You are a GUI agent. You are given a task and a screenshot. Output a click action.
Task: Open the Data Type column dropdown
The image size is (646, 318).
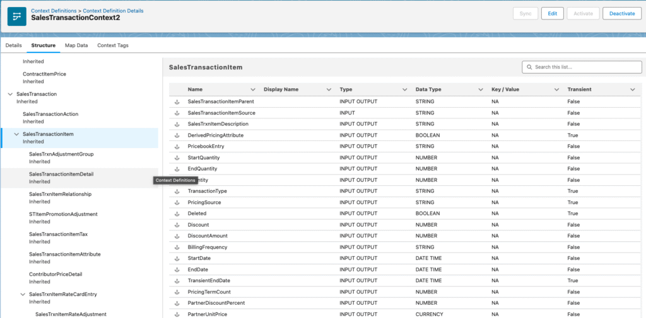[480, 89]
